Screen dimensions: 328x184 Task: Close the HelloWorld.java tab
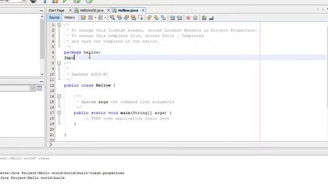[x=108, y=10]
